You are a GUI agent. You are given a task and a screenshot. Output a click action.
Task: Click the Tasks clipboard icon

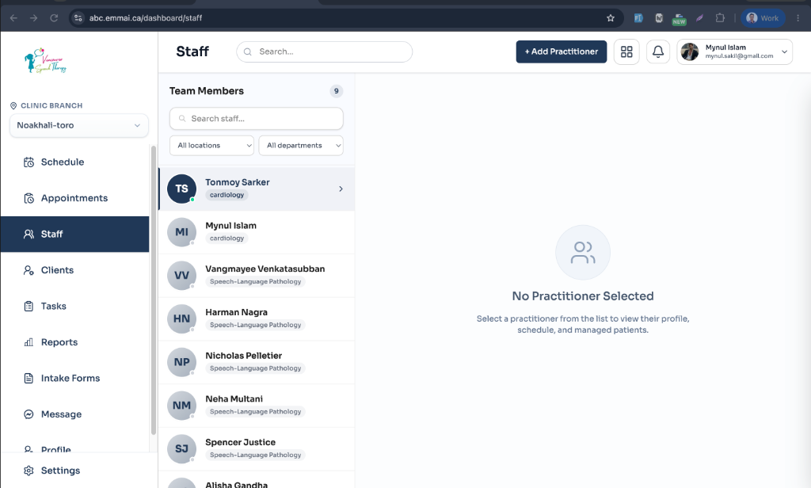[x=29, y=307]
